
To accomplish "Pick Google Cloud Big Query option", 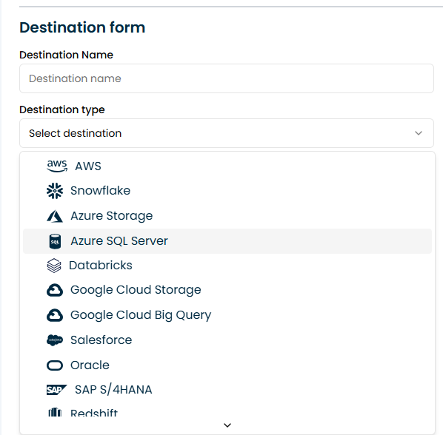I will point(227,315).
